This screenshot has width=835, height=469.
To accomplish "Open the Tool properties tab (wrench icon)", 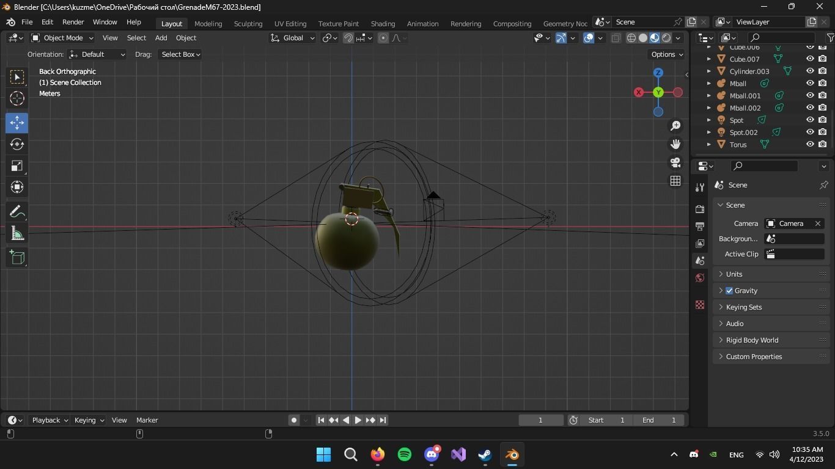I will (700, 187).
